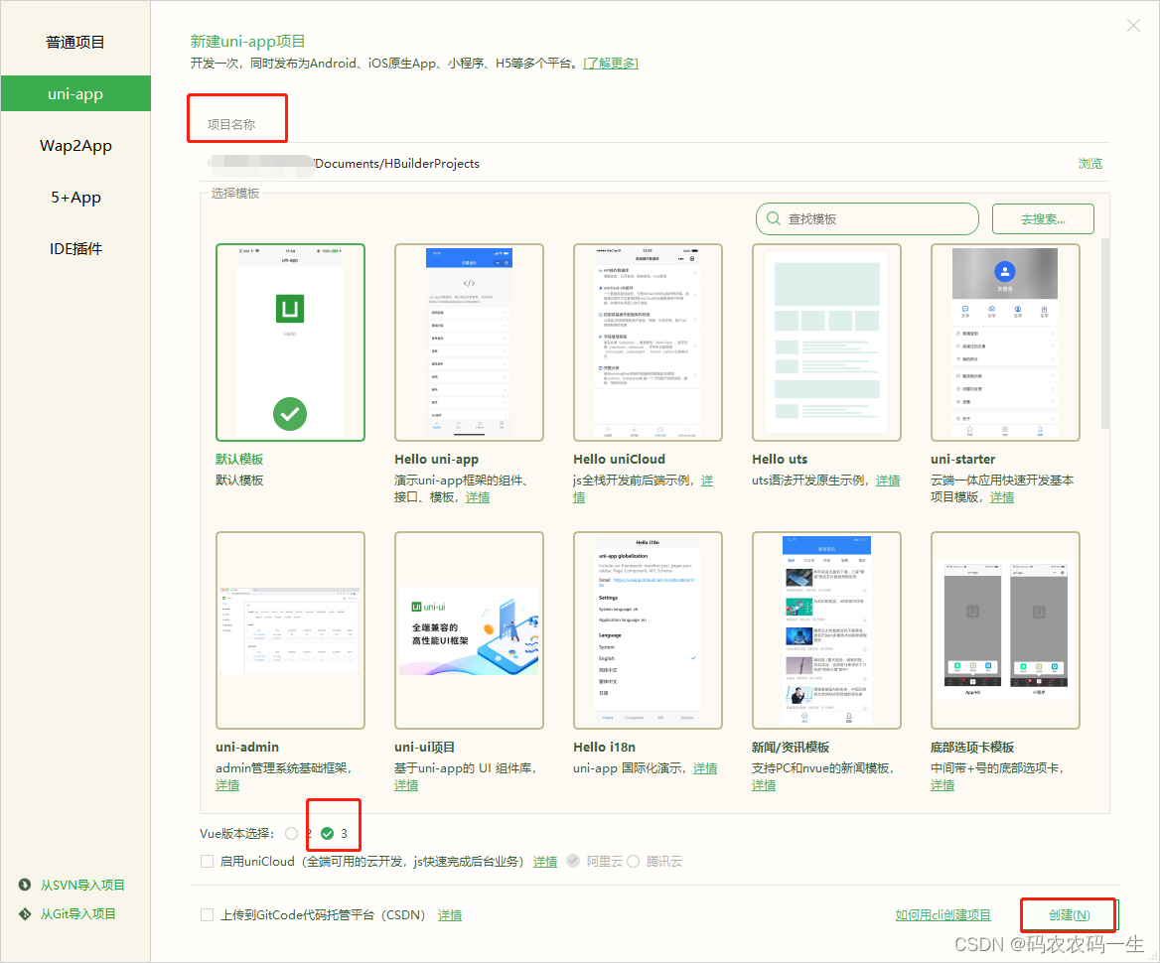Enable the 启用uniCloud checkbox
1160x963 pixels.
[208, 861]
